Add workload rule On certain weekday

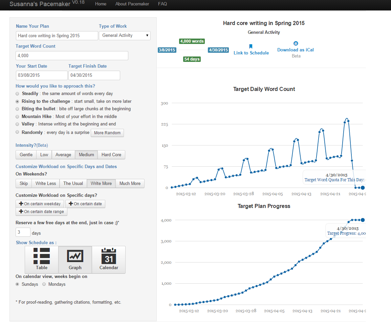click(40, 204)
